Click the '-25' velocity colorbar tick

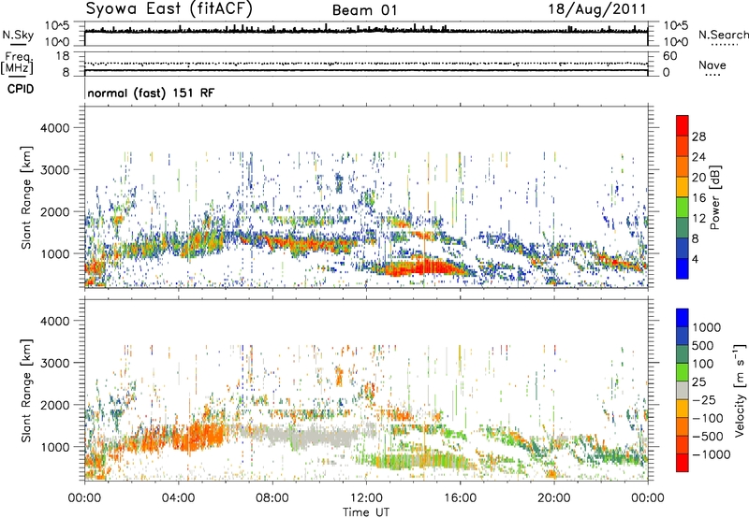point(703,400)
